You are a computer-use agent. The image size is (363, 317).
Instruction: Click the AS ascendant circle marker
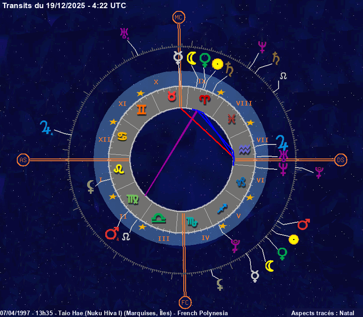23,160
